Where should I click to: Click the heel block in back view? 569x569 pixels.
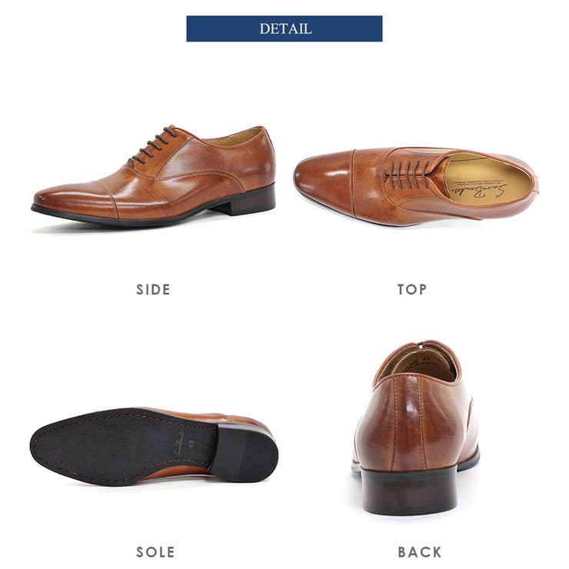409,491
